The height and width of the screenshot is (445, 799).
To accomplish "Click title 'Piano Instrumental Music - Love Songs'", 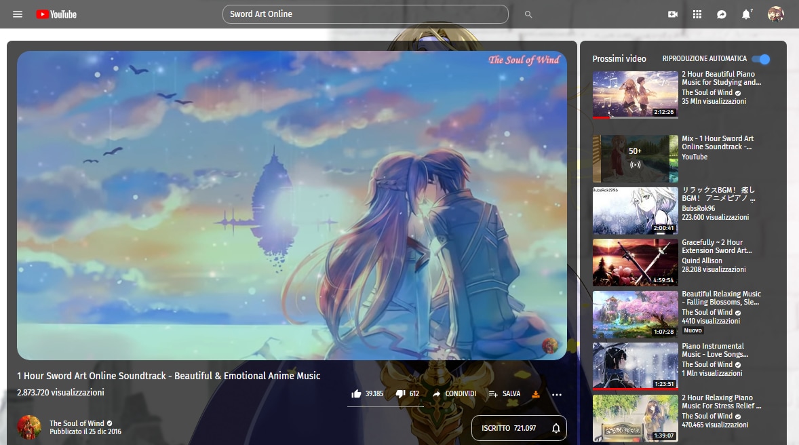I will tap(715, 350).
